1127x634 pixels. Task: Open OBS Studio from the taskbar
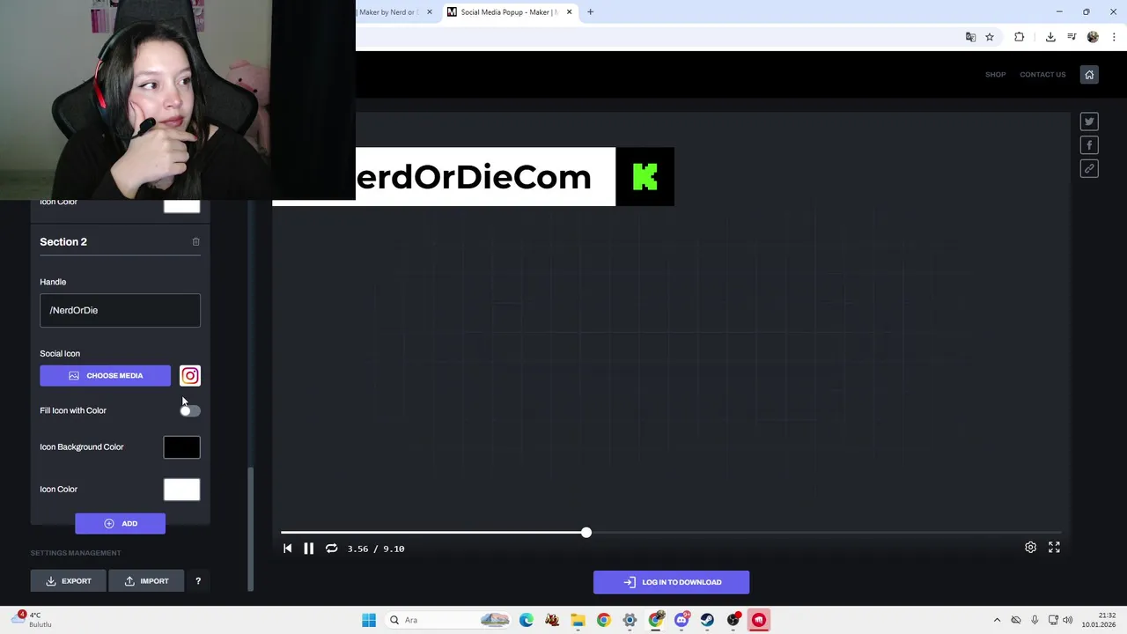tap(733, 620)
